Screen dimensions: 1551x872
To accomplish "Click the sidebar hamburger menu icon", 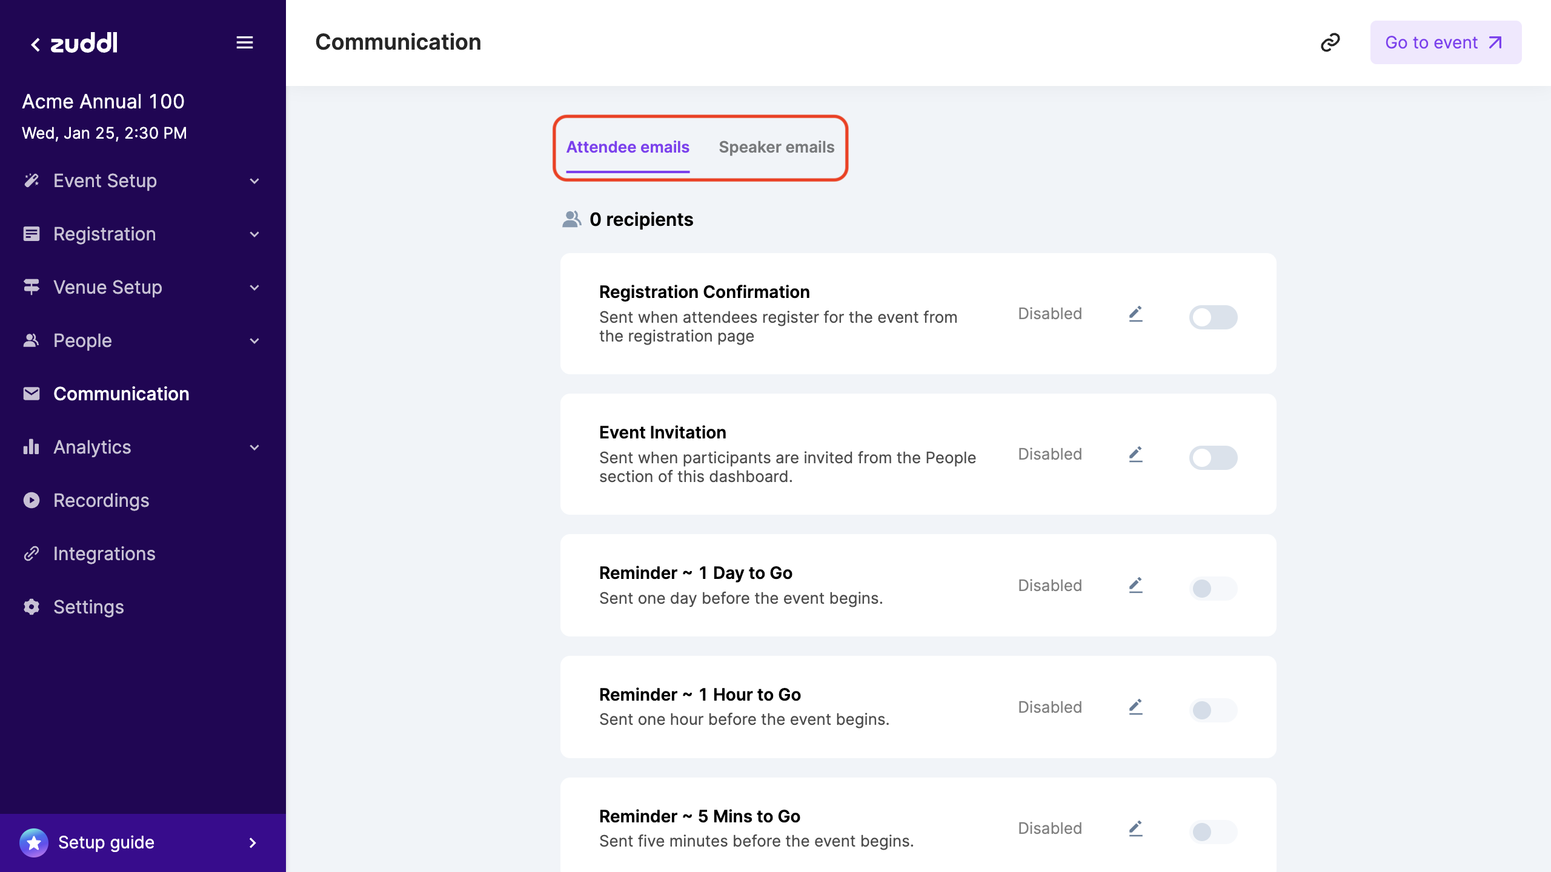I will 245,42.
